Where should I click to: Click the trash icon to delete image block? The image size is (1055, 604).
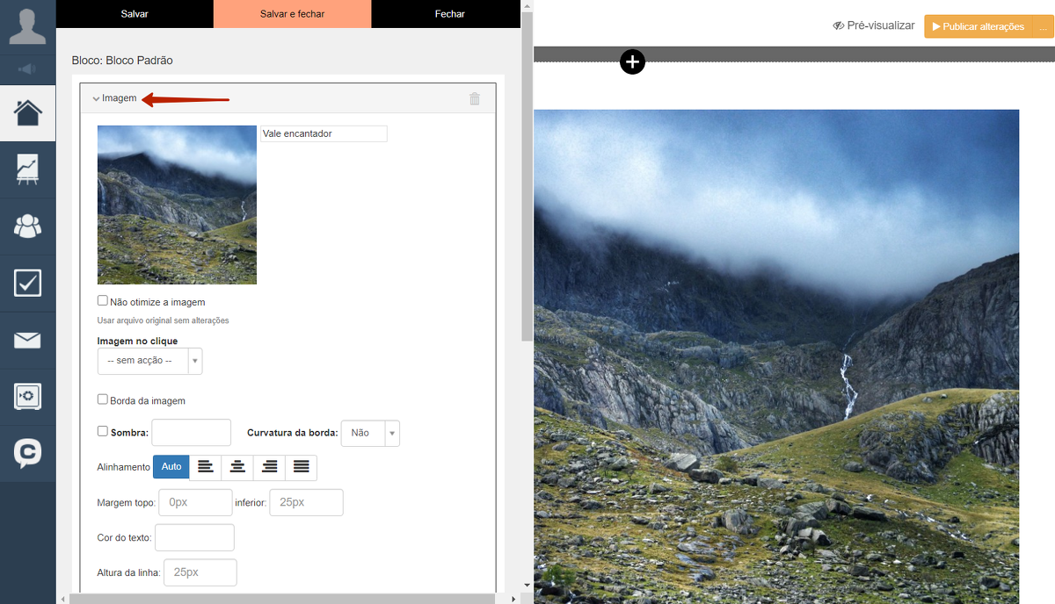475,99
